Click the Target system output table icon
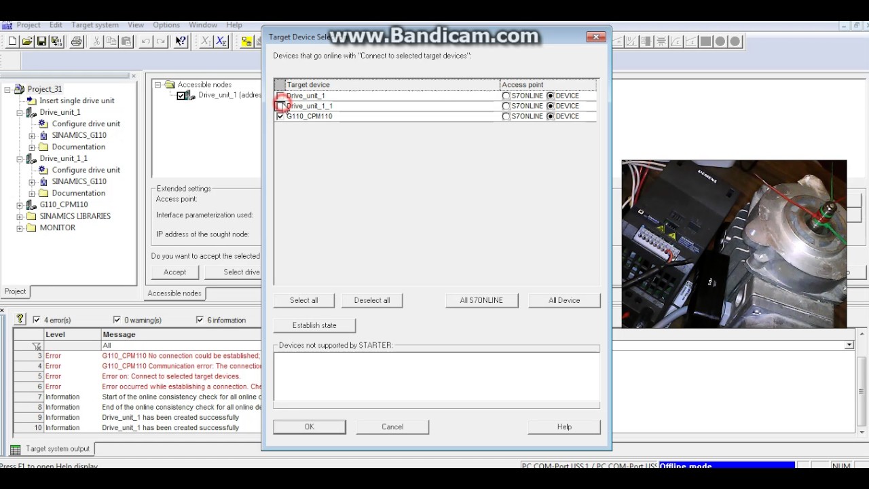Viewport: 869px width, 489px height. [x=15, y=449]
